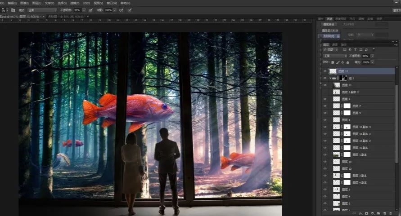Filter layers by smart objects icon
Screen dimensions: 401x216
(366, 49)
